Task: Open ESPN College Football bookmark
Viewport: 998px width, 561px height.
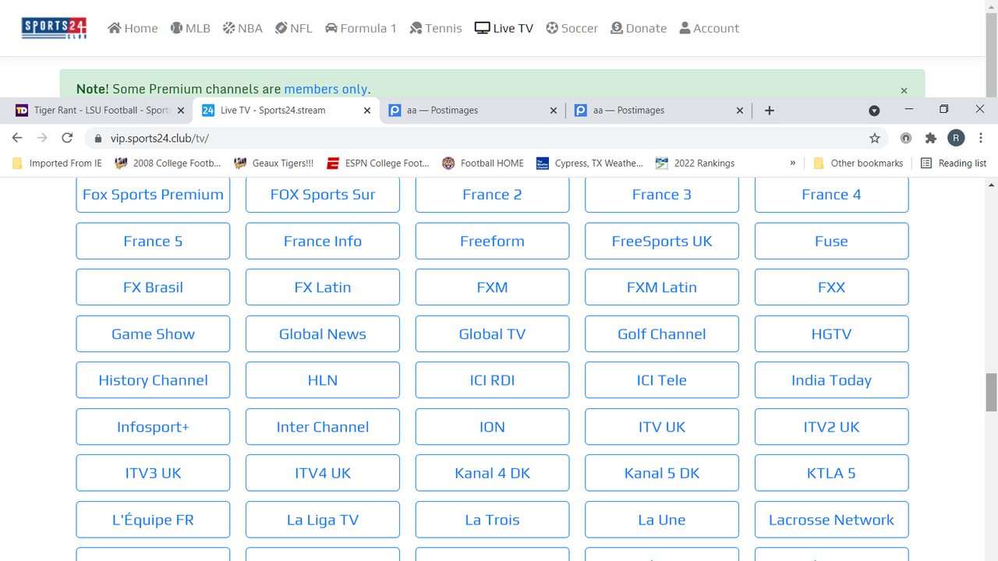Action: [x=378, y=164]
